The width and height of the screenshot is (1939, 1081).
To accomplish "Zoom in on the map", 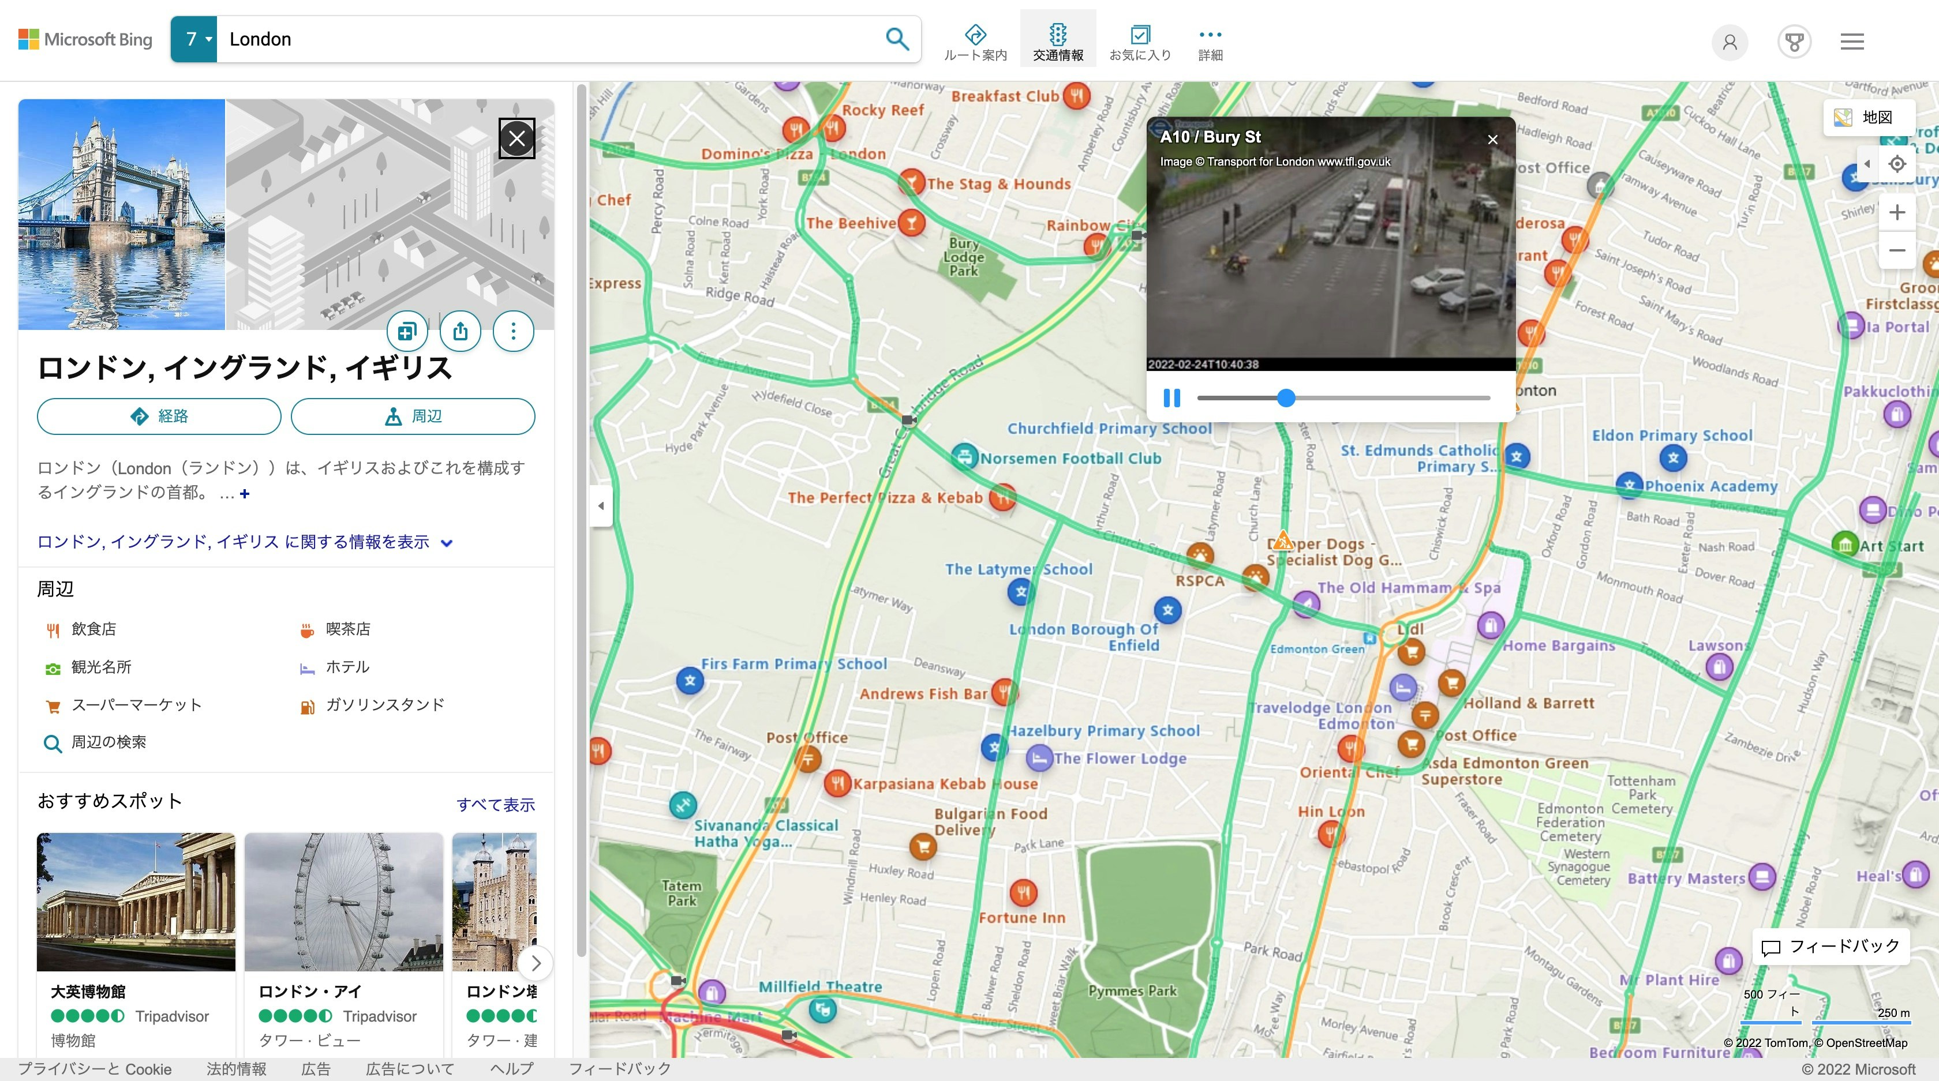I will pos(1897,212).
